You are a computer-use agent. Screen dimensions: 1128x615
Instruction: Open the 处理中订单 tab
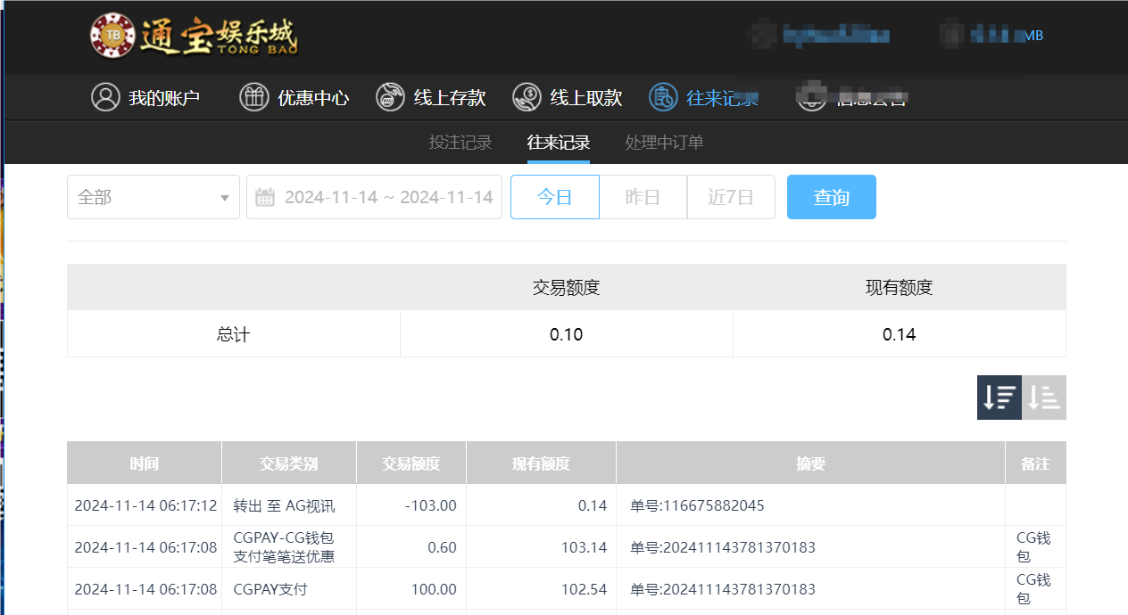(x=663, y=142)
